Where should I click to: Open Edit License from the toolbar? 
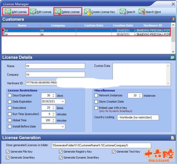pos(33,12)
